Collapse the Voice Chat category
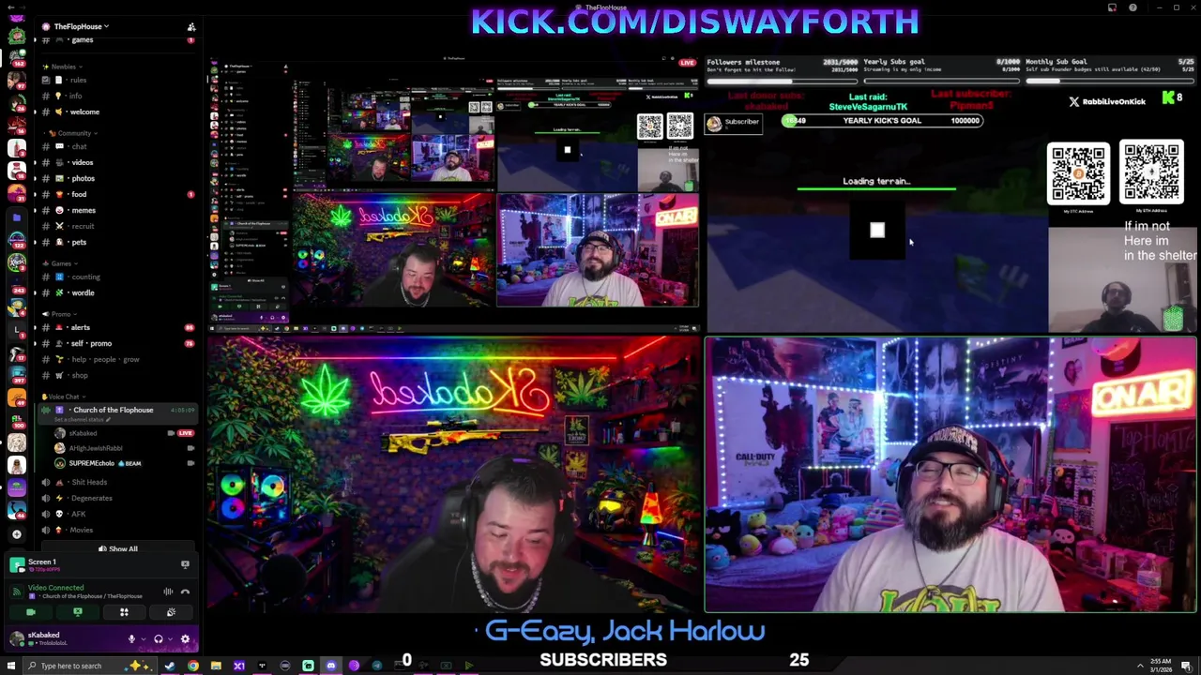The width and height of the screenshot is (1201, 675). click(x=62, y=397)
